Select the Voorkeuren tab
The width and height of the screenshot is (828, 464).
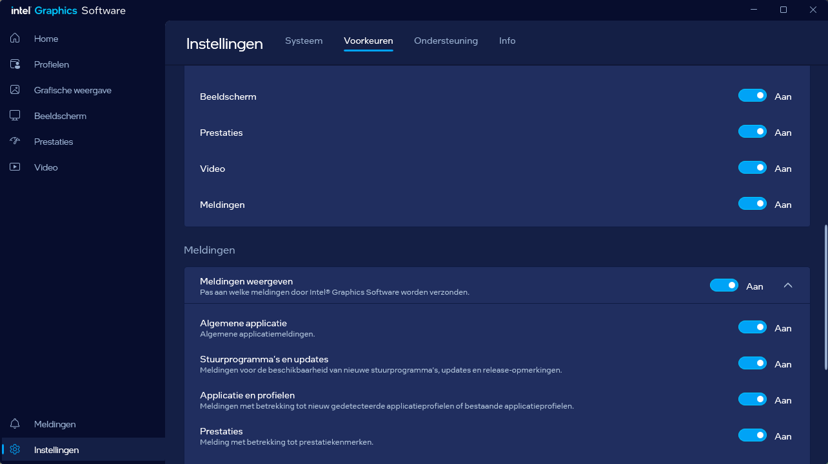coord(368,41)
